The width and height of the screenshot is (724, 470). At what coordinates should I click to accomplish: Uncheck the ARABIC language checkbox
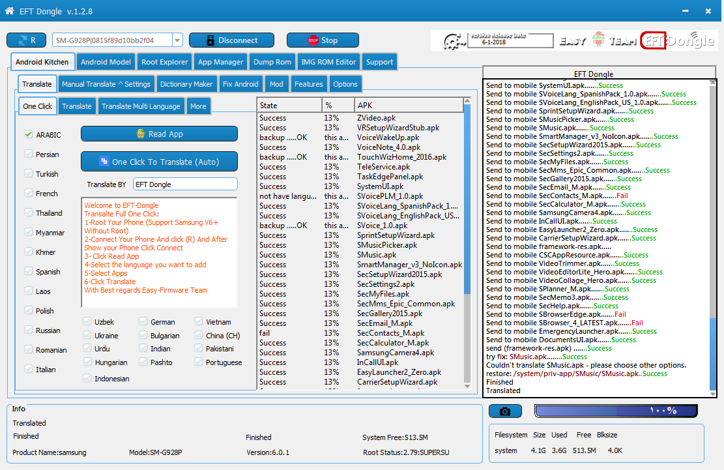(29, 134)
